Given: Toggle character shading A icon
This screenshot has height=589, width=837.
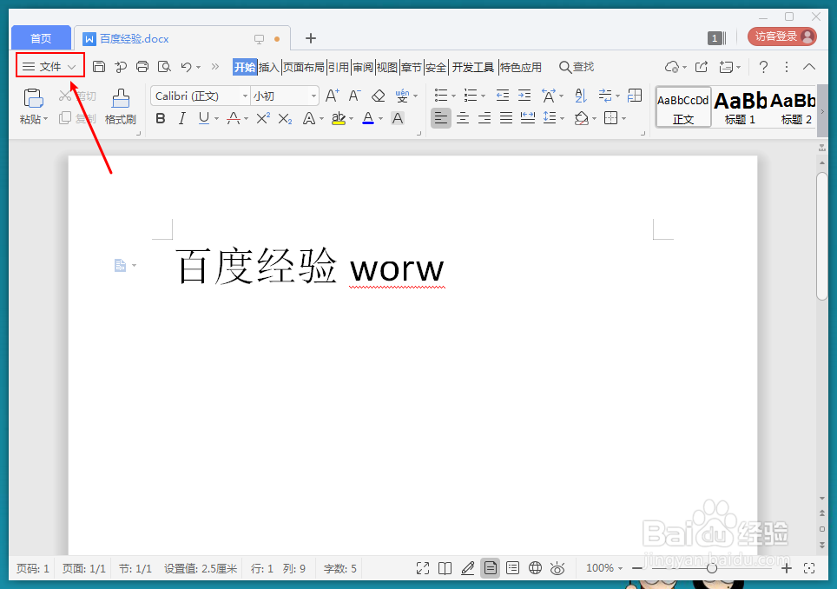Looking at the screenshot, I should (x=397, y=118).
